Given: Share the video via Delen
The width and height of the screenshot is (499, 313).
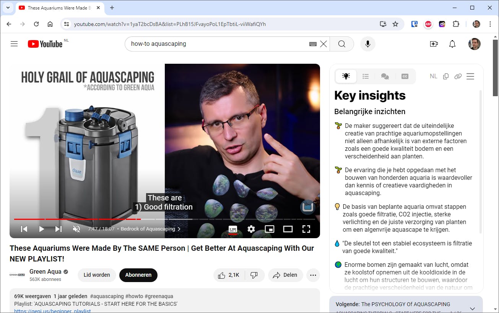Looking at the screenshot, I should click(x=285, y=275).
